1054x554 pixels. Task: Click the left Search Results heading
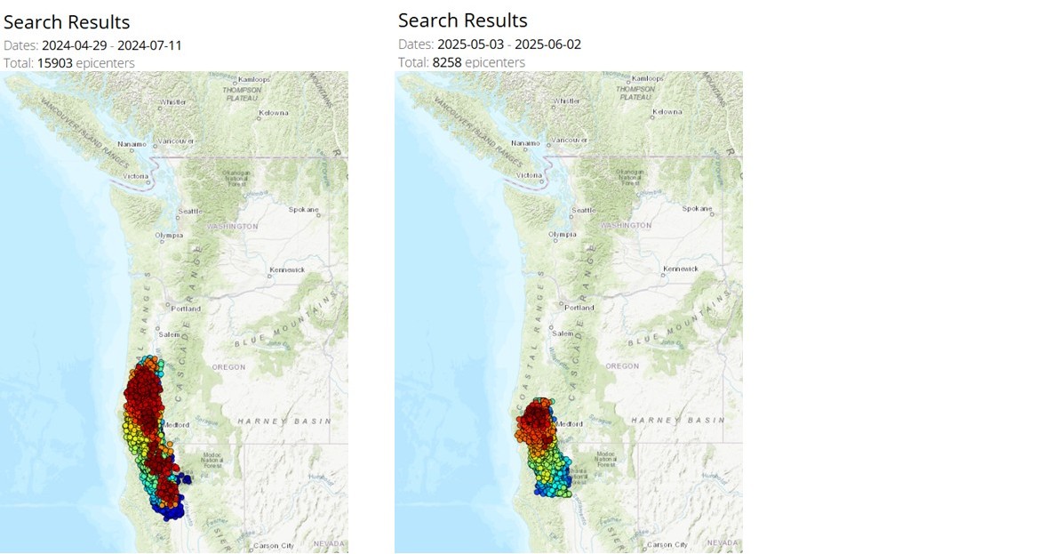[x=67, y=22]
